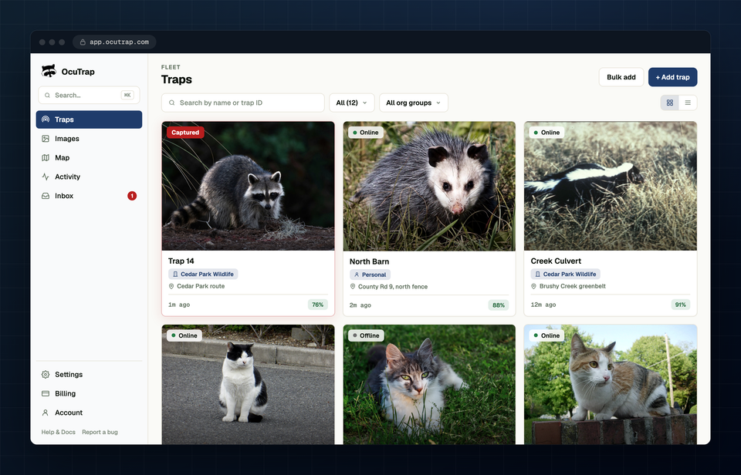Image resolution: width=741 pixels, height=475 pixels.
Task: Click Online badge on calico cat card
Action: coord(546,335)
